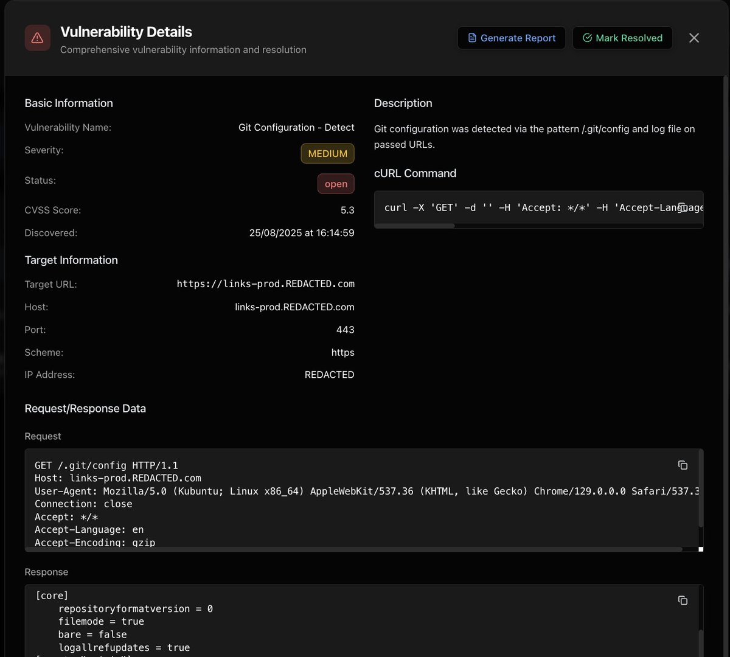The image size is (730, 657).
Task: Click the Host: line in Request
Action: (118, 478)
